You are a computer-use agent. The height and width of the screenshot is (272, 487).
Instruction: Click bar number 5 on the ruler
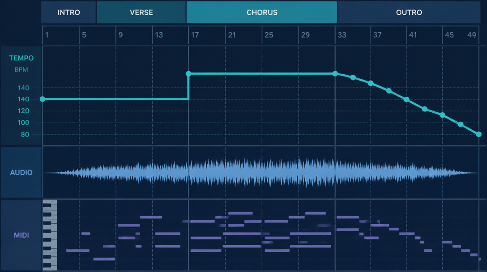84,35
